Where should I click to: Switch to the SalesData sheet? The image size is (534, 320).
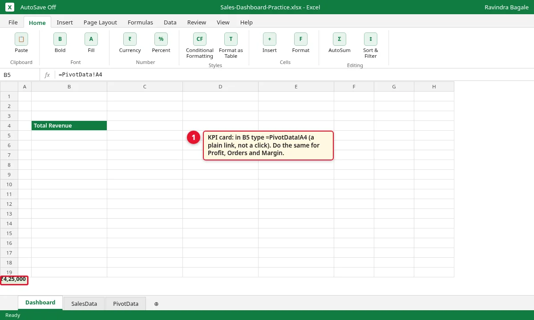click(84, 304)
